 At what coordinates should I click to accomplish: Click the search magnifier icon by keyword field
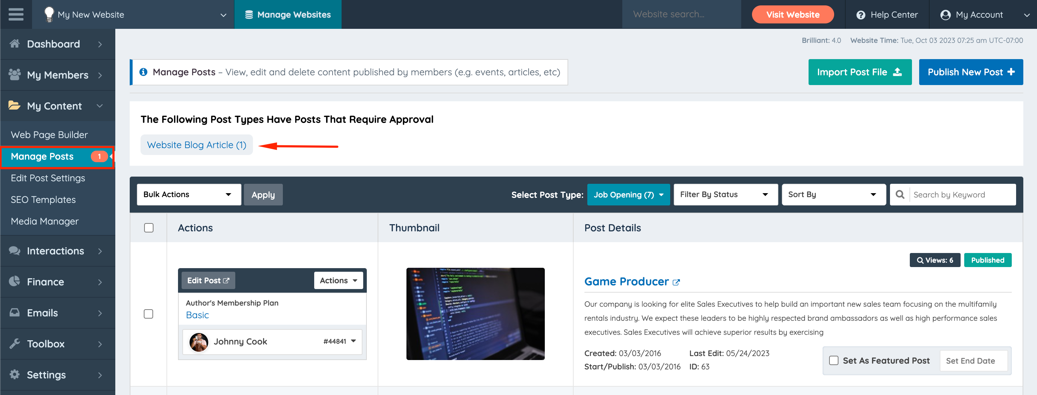pos(900,195)
